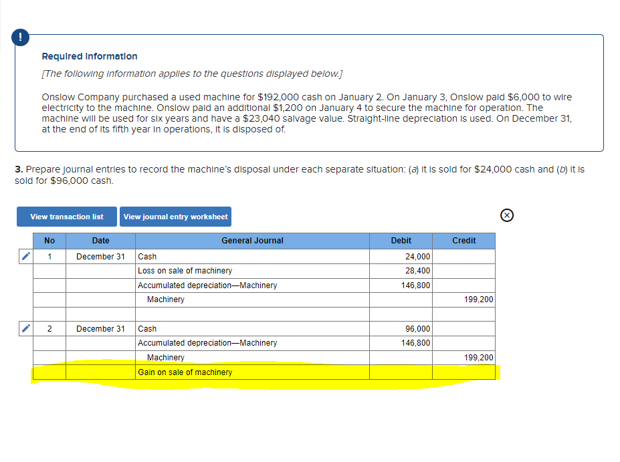Open the View transaction list panel
The image size is (620, 462).
click(x=66, y=216)
